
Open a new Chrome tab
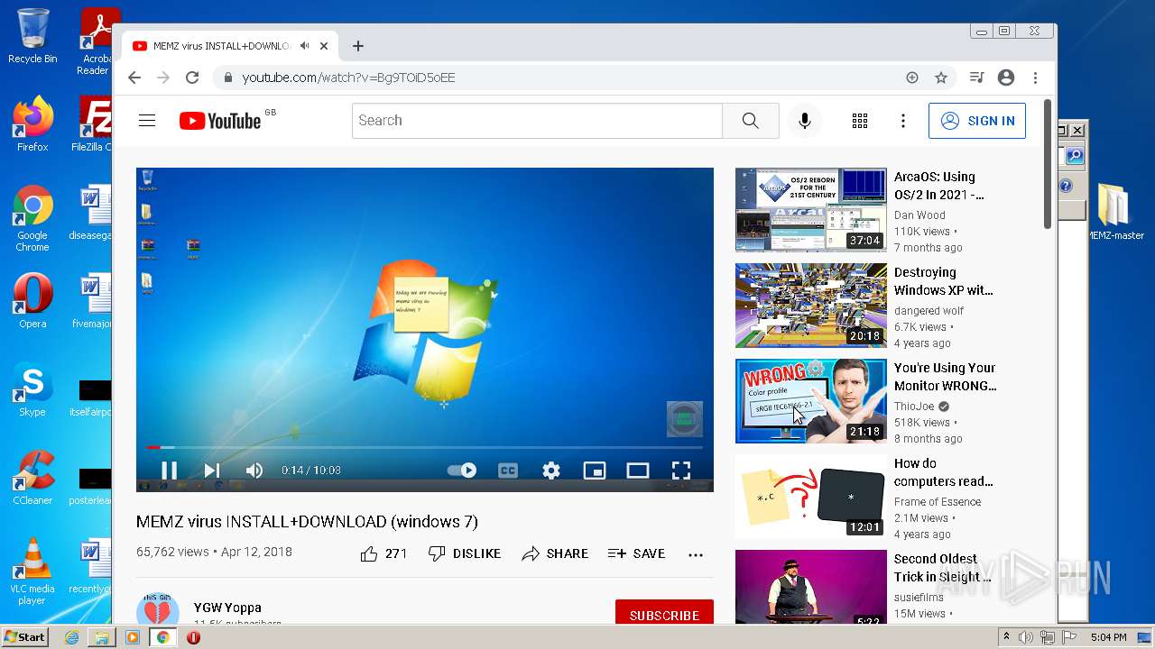pos(358,46)
